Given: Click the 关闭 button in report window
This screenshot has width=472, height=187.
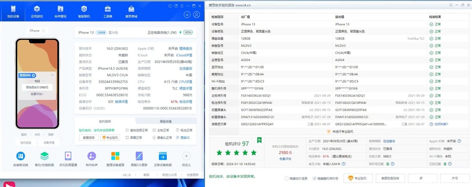Looking at the screenshot, I should tap(455, 178).
